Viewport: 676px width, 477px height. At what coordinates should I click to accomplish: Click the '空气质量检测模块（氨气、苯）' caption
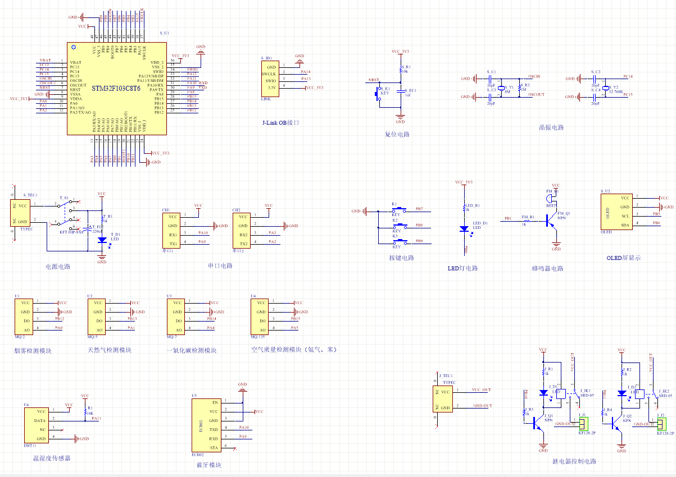click(294, 350)
